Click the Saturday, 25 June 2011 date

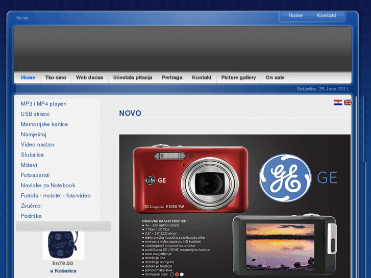(x=323, y=89)
